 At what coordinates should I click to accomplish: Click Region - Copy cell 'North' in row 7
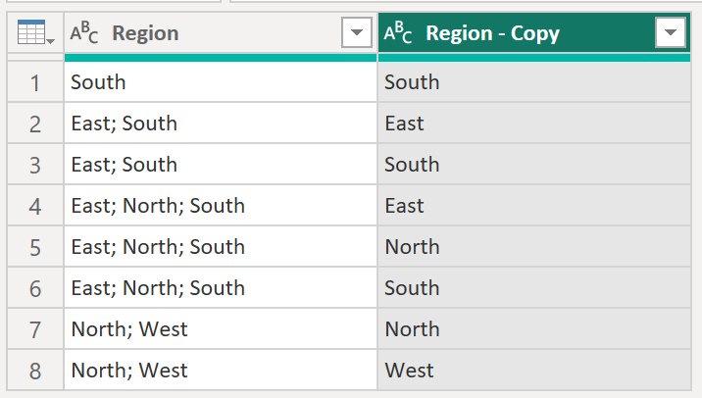534,329
